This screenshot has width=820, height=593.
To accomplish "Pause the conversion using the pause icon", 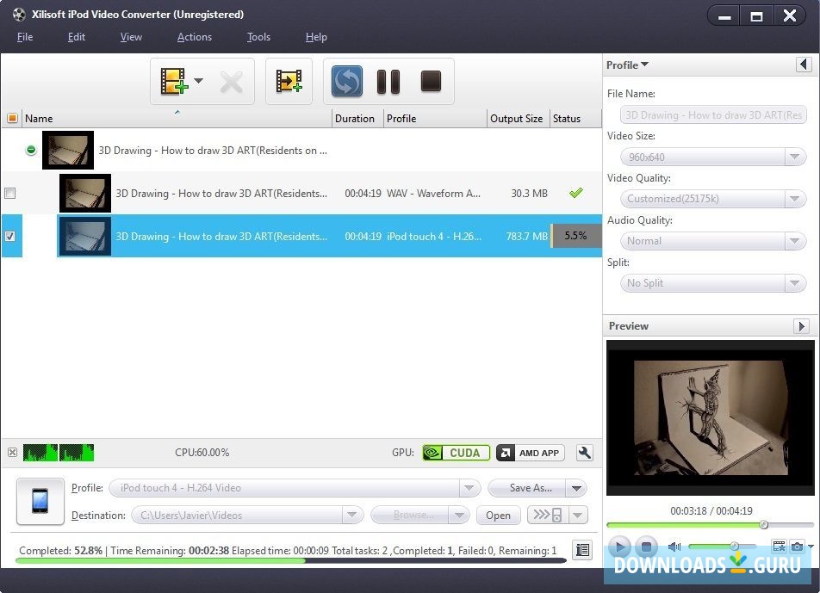I will [x=388, y=81].
